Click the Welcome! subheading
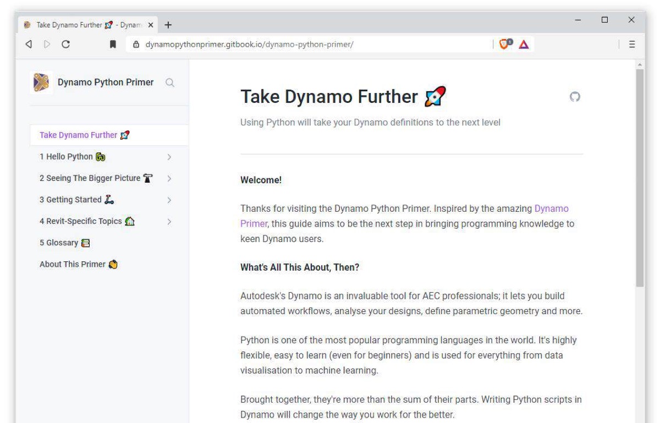The width and height of the screenshot is (660, 423). 261,180
